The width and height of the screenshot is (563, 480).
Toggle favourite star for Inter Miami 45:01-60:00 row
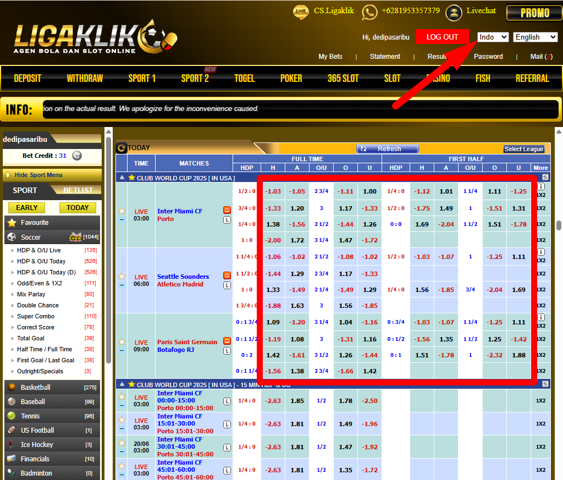click(x=122, y=466)
